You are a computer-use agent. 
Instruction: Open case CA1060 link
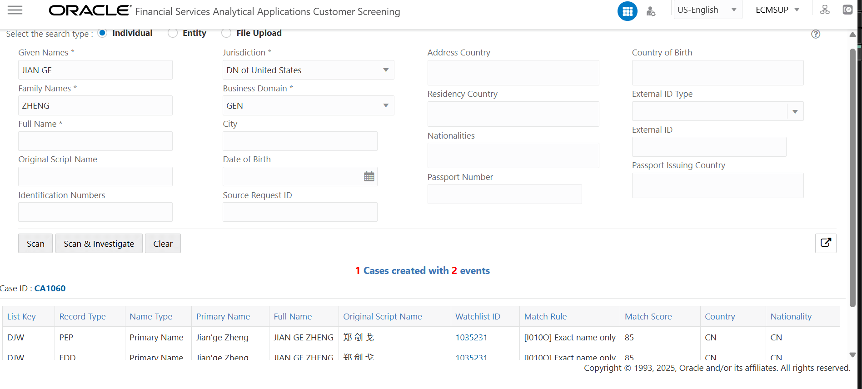50,289
